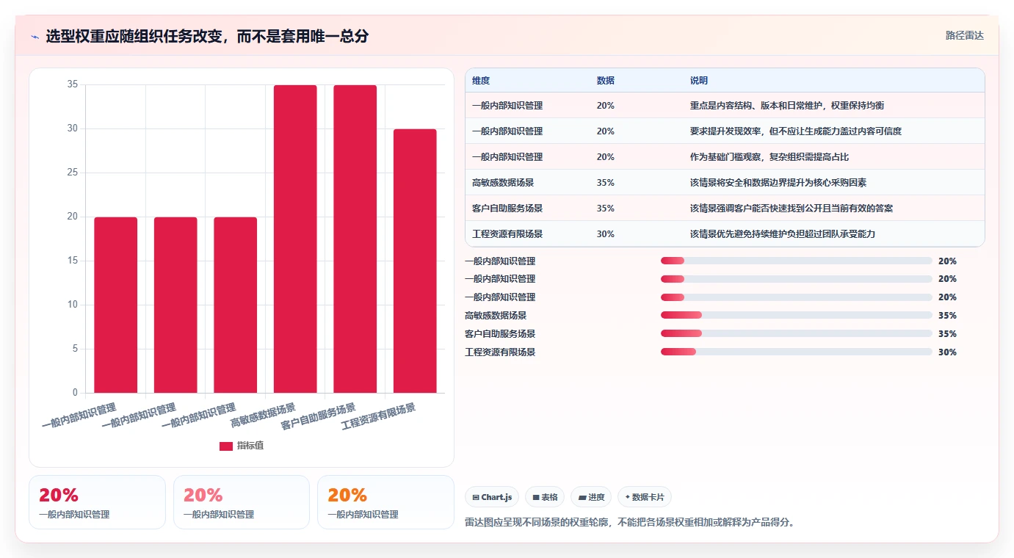Screen dimensions: 1014x558
Task: Open the orange 20% stat card
Action: pos(385,502)
